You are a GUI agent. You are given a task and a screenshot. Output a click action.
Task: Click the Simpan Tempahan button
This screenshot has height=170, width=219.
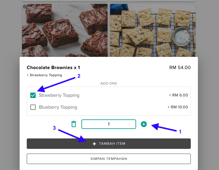(x=109, y=159)
